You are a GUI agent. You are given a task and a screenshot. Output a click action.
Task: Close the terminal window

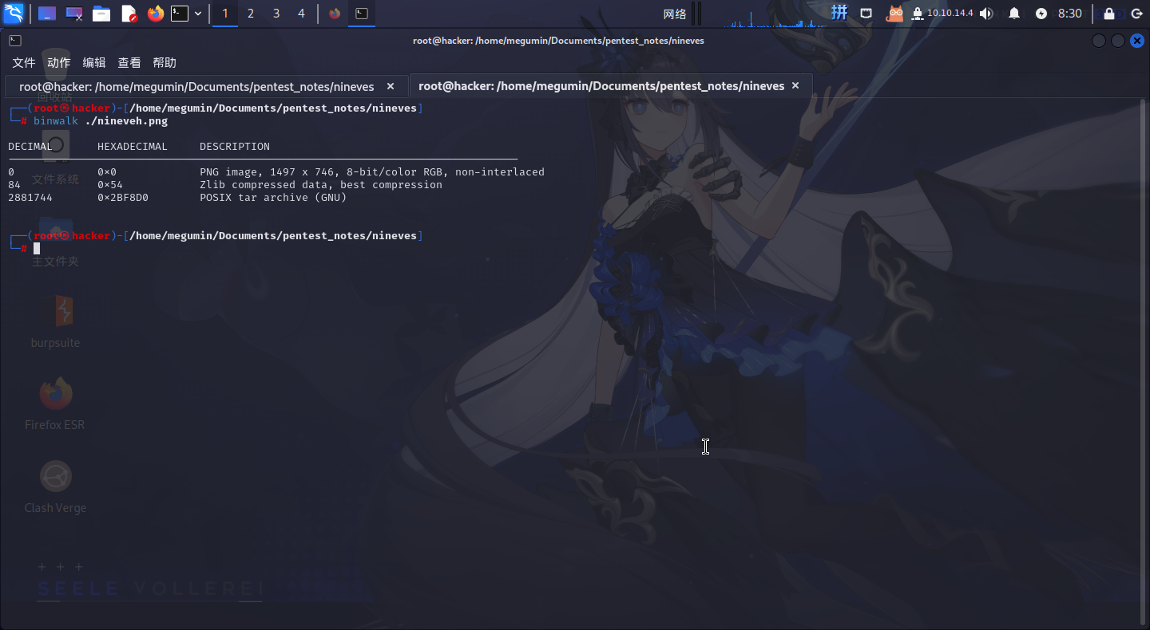tap(1137, 41)
